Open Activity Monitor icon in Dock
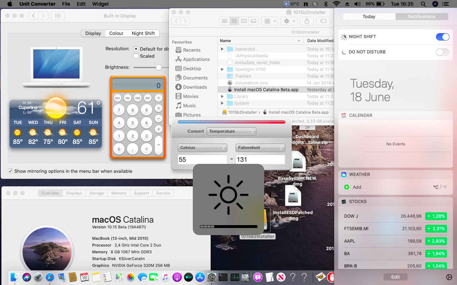The width and height of the screenshot is (457, 285). [235, 277]
